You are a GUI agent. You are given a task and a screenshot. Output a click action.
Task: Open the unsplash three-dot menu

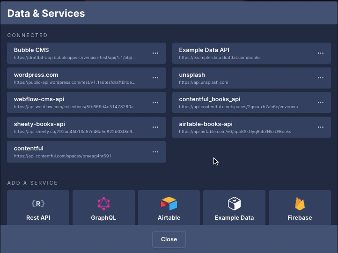[321, 78]
